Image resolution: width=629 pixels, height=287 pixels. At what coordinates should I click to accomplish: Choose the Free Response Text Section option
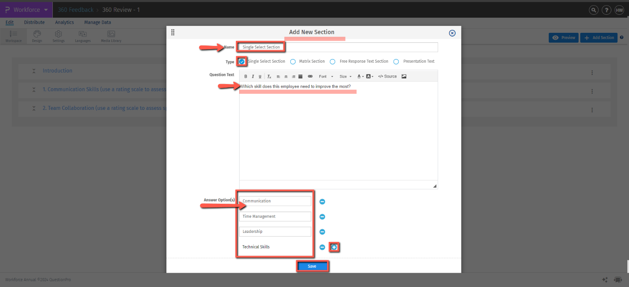coord(333,61)
